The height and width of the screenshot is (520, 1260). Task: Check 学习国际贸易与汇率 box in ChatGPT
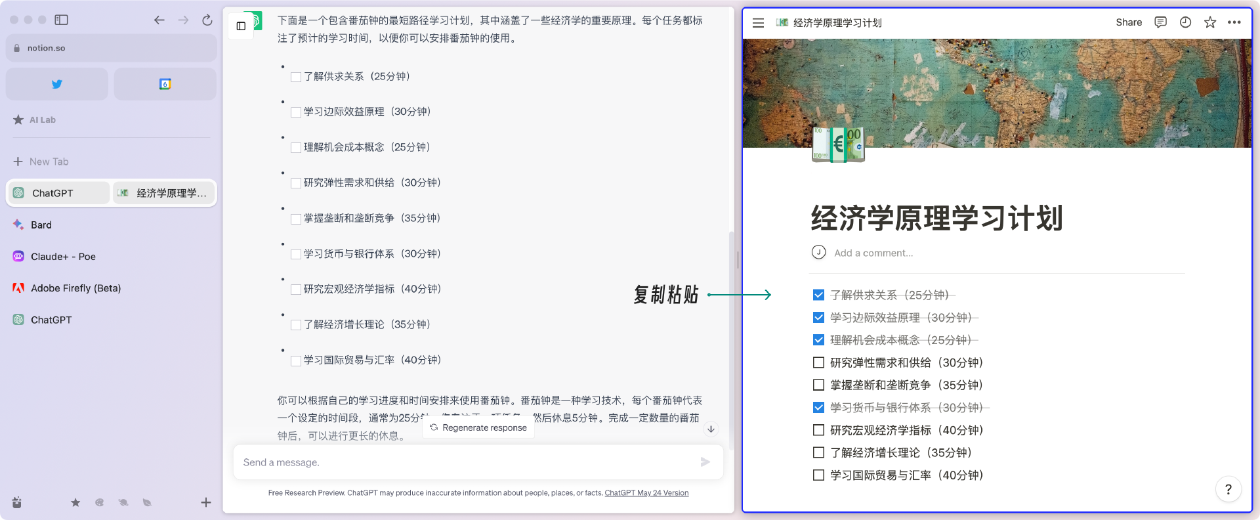(x=296, y=360)
